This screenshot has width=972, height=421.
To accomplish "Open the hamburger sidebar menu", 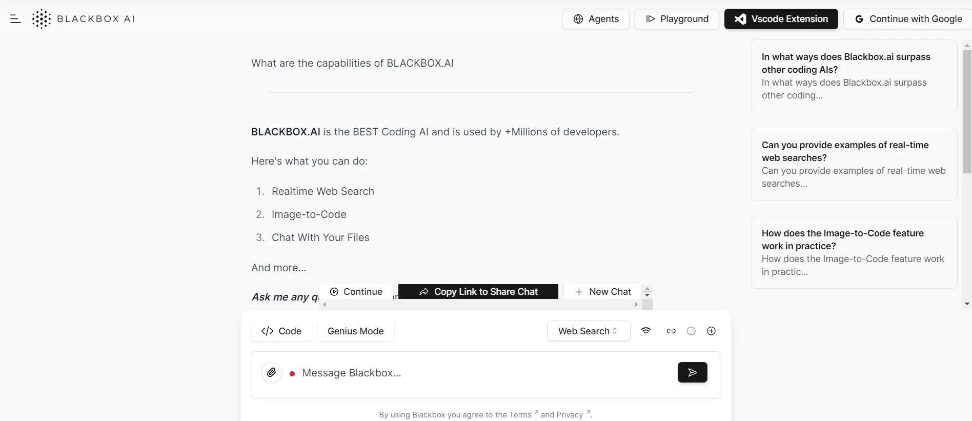I will 15,19.
